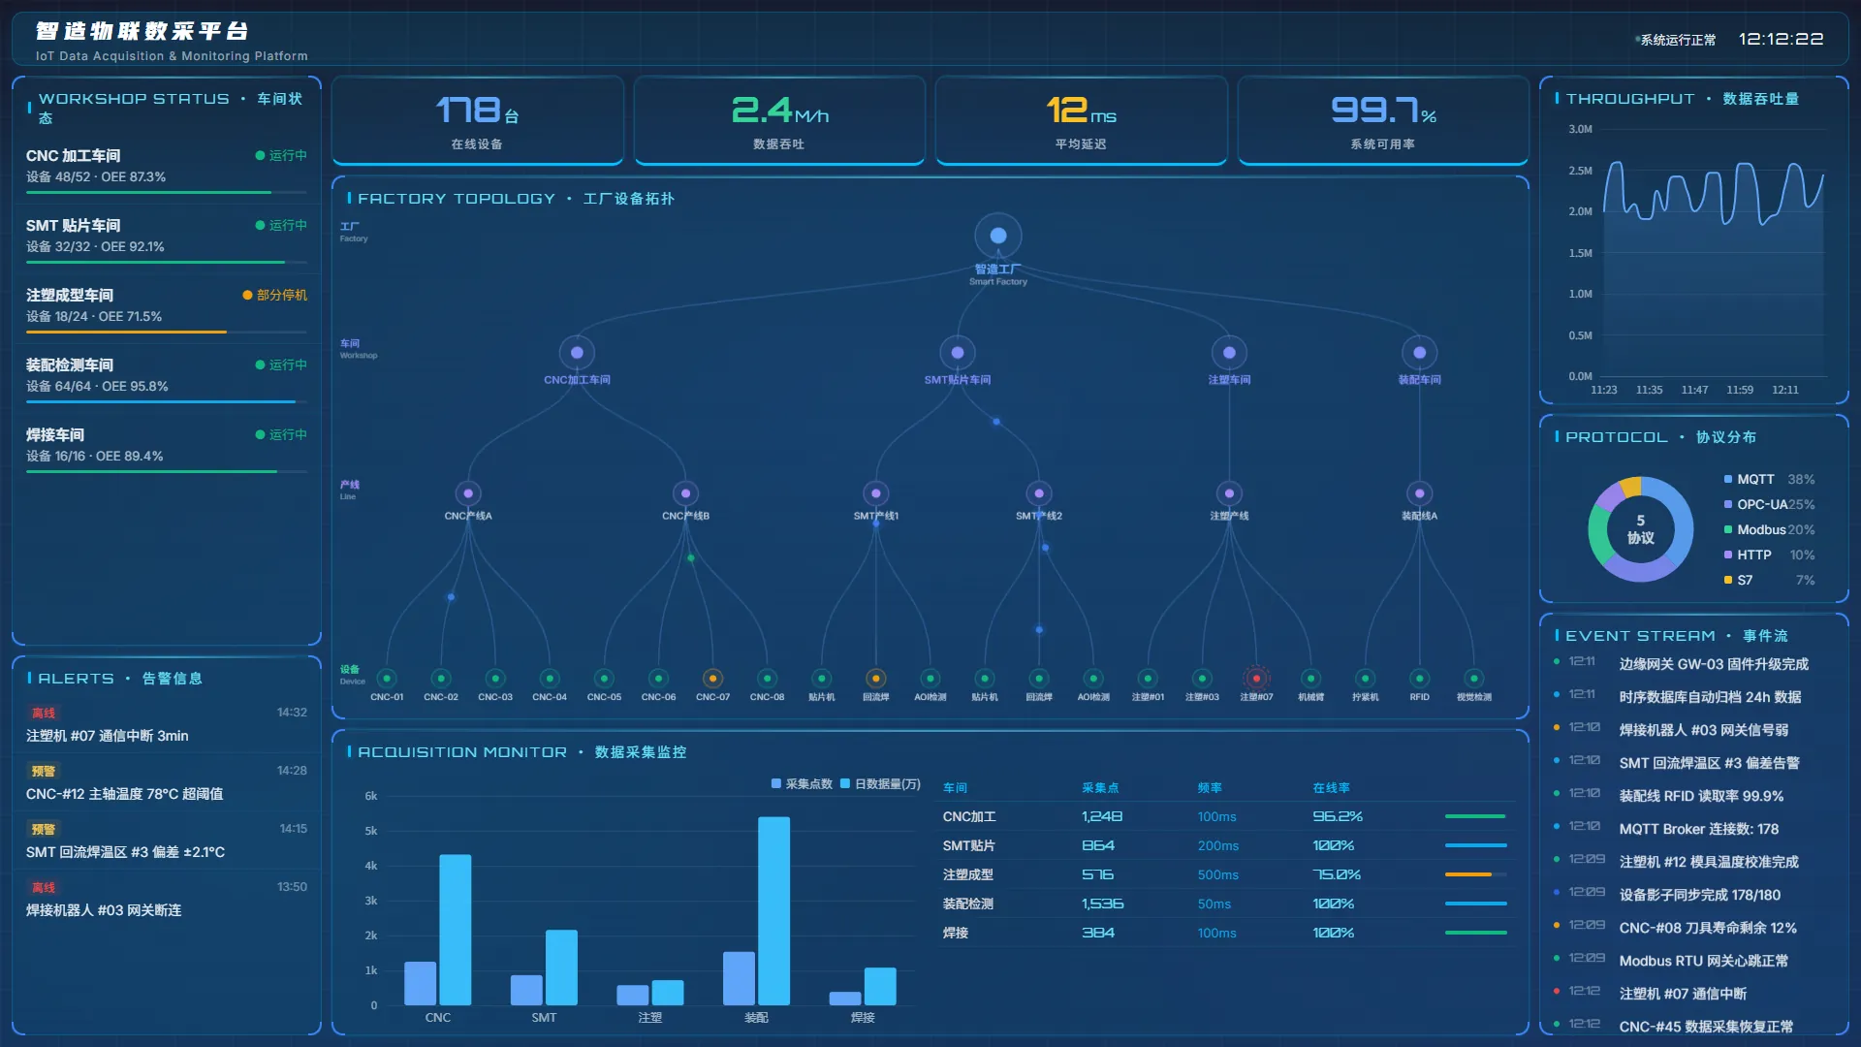Toggle S7 legend entry in protocol chart
The image size is (1861, 1047).
(1769, 580)
